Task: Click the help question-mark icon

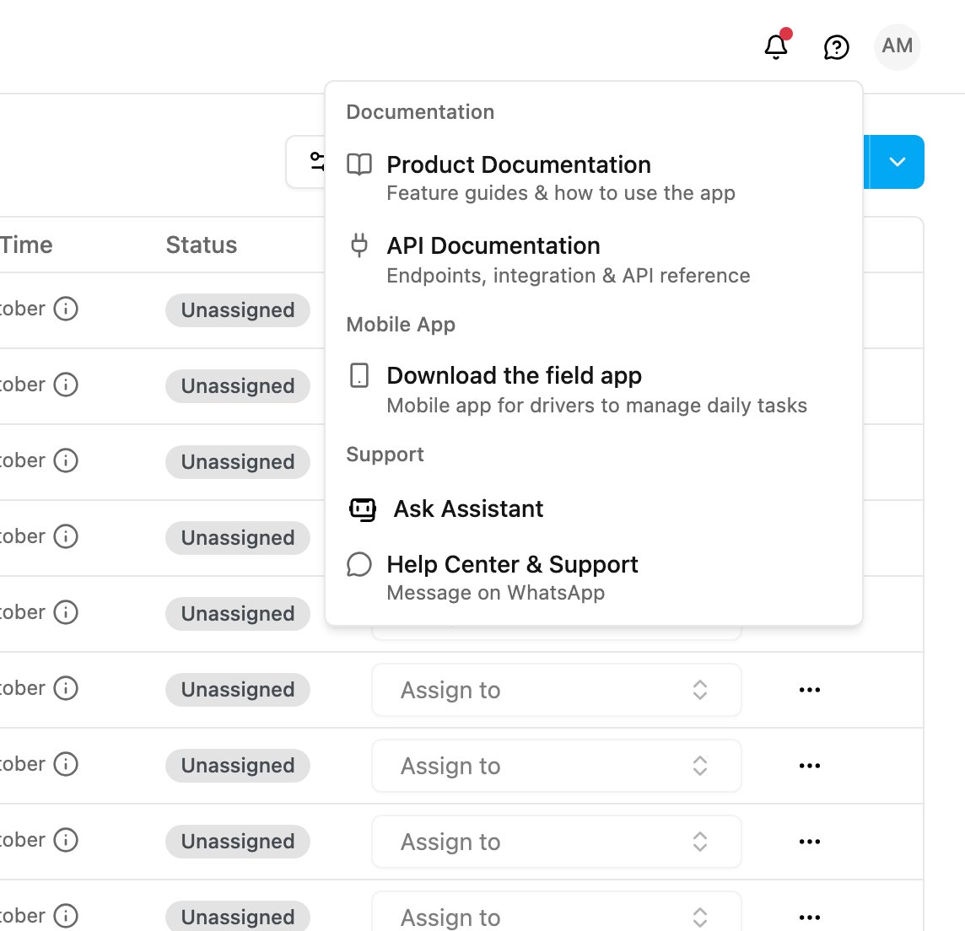Action: coord(837,47)
